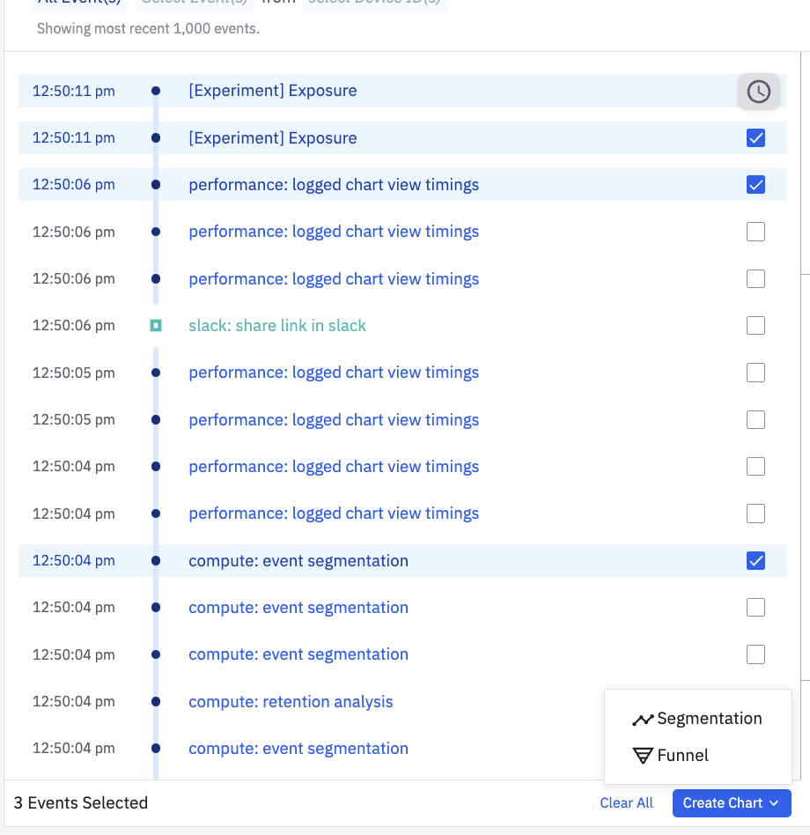Check the slack share link checkbox
This screenshot has width=810, height=835.
click(755, 326)
